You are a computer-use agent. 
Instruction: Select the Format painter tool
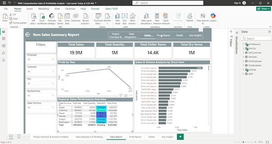(18, 23)
